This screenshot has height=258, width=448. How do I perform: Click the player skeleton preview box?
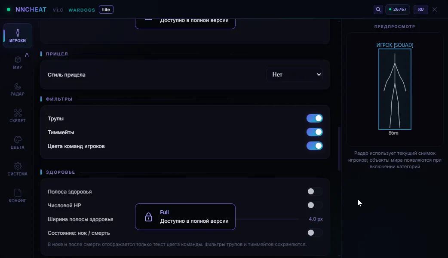tap(395, 89)
